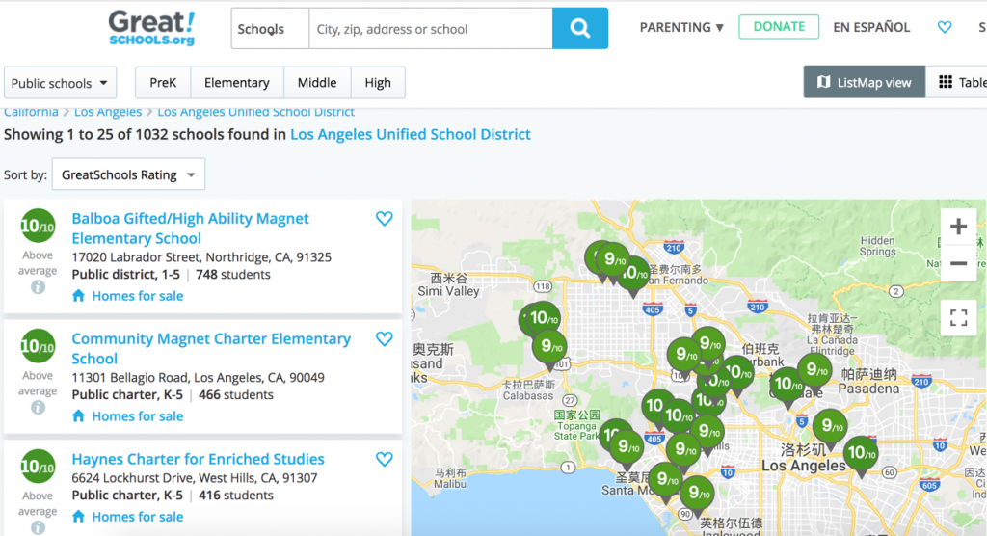Filter by High level

point(378,83)
